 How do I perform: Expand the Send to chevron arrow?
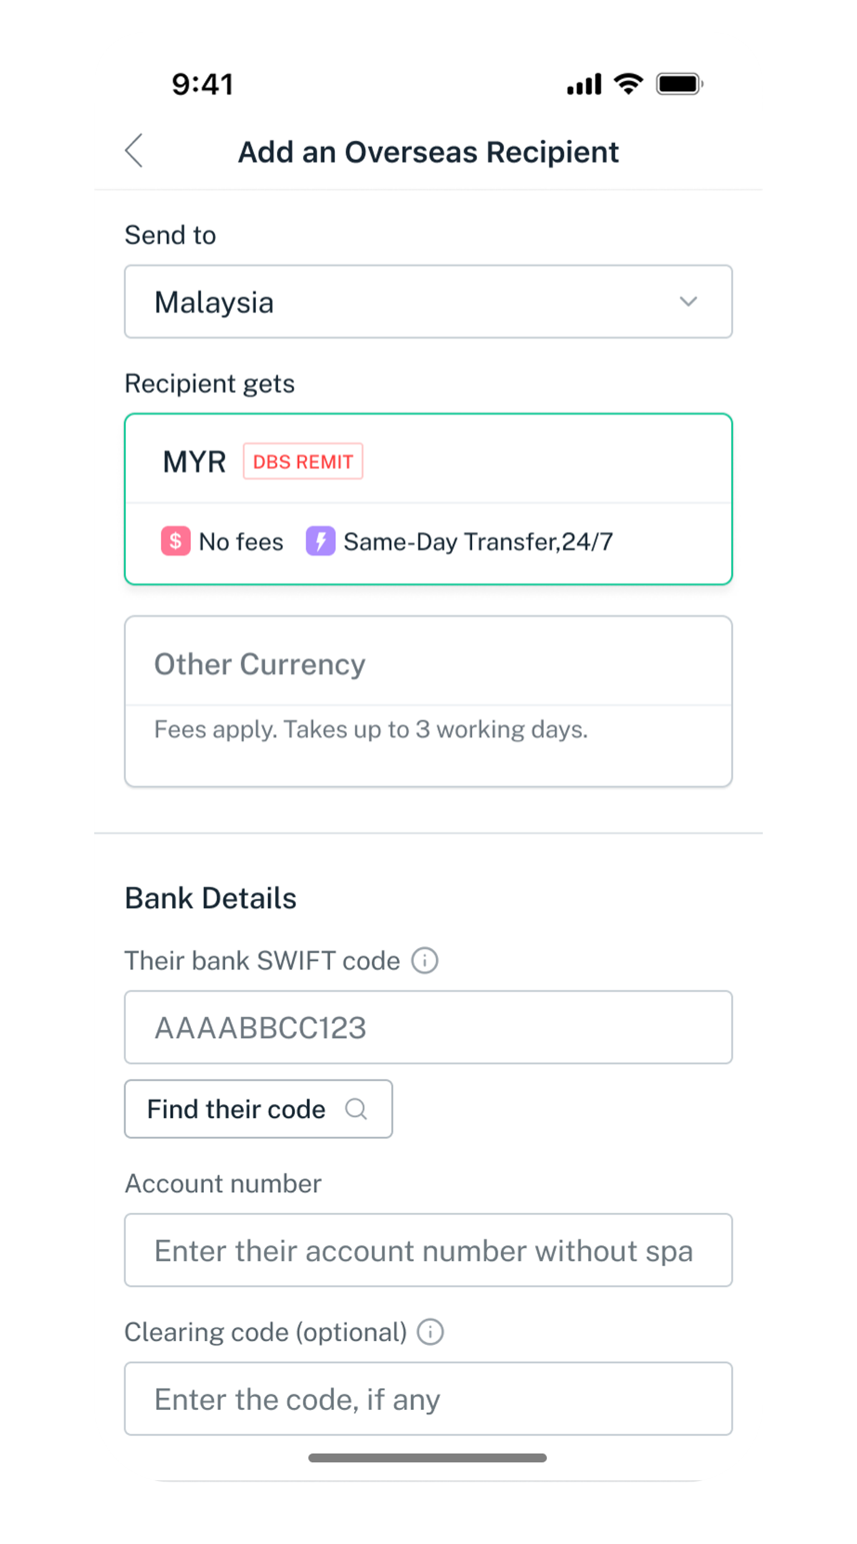pos(688,302)
